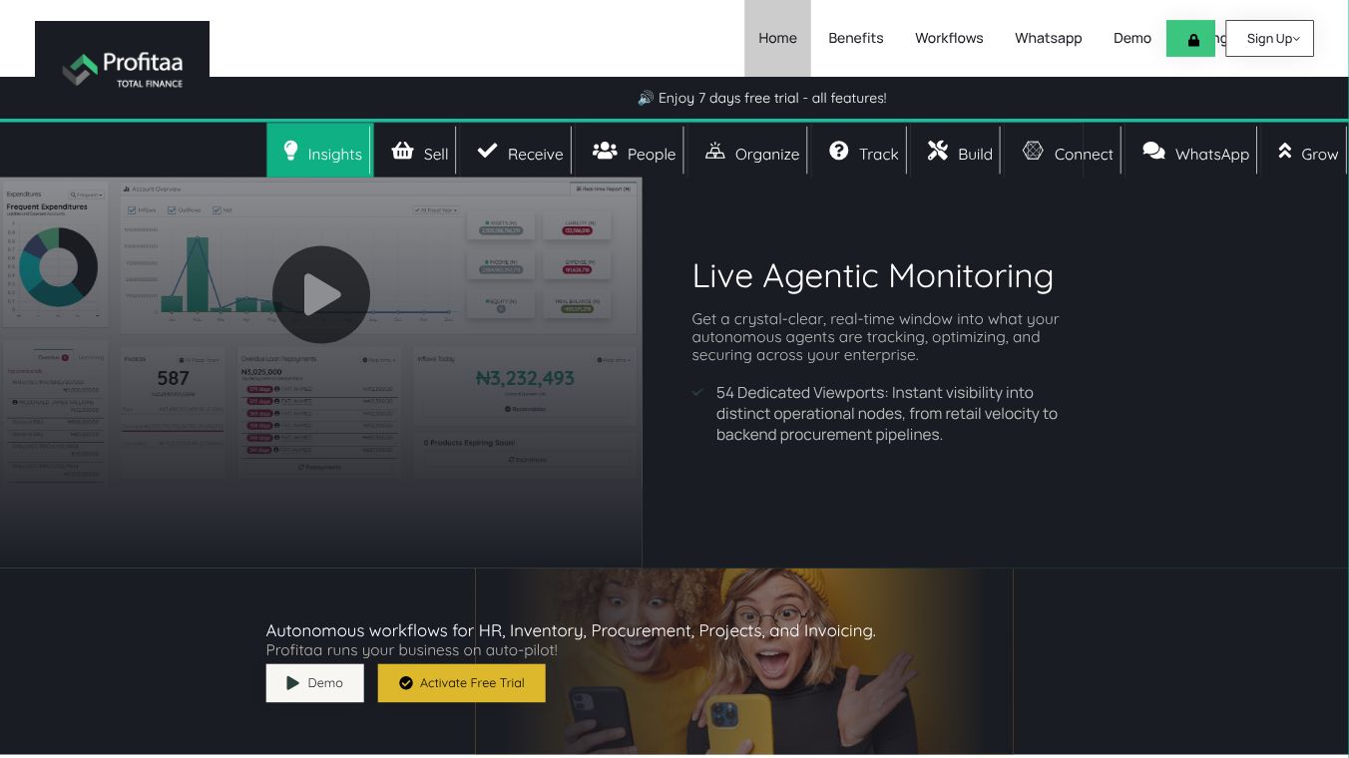Expand the Sign Up dropdown
The width and height of the screenshot is (1349, 758).
(1269, 38)
